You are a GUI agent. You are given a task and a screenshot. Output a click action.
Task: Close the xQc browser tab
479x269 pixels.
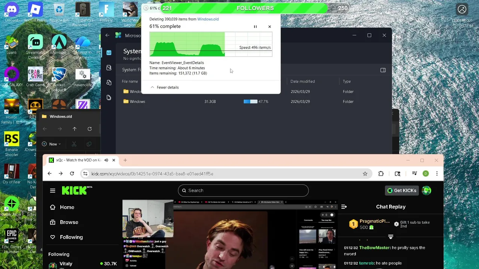click(114, 160)
